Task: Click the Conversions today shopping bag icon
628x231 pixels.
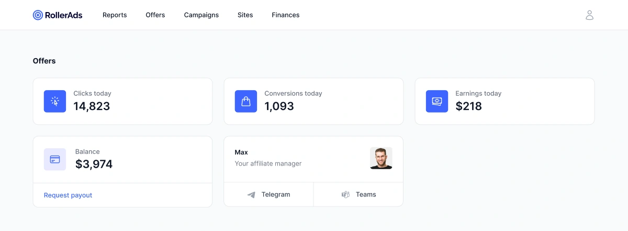Action: [x=246, y=101]
